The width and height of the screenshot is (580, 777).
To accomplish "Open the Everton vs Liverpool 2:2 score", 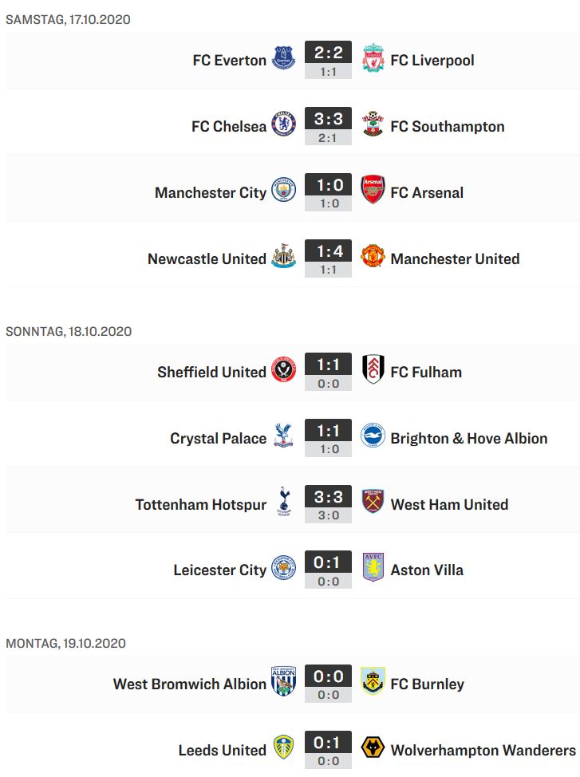I will [x=328, y=52].
